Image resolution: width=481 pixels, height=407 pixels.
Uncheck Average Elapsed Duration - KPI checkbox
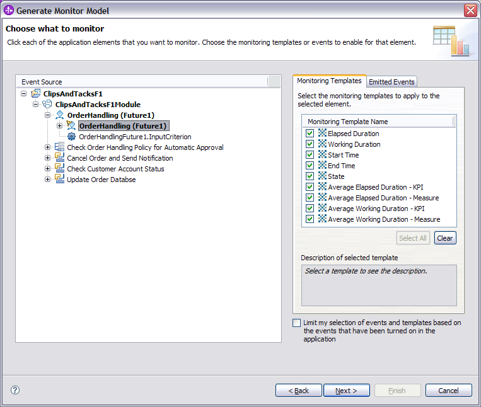[x=310, y=187]
